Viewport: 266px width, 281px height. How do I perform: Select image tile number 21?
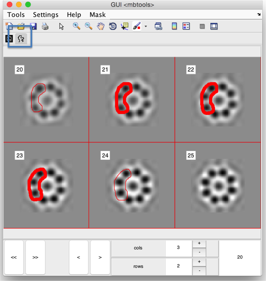tap(132, 100)
